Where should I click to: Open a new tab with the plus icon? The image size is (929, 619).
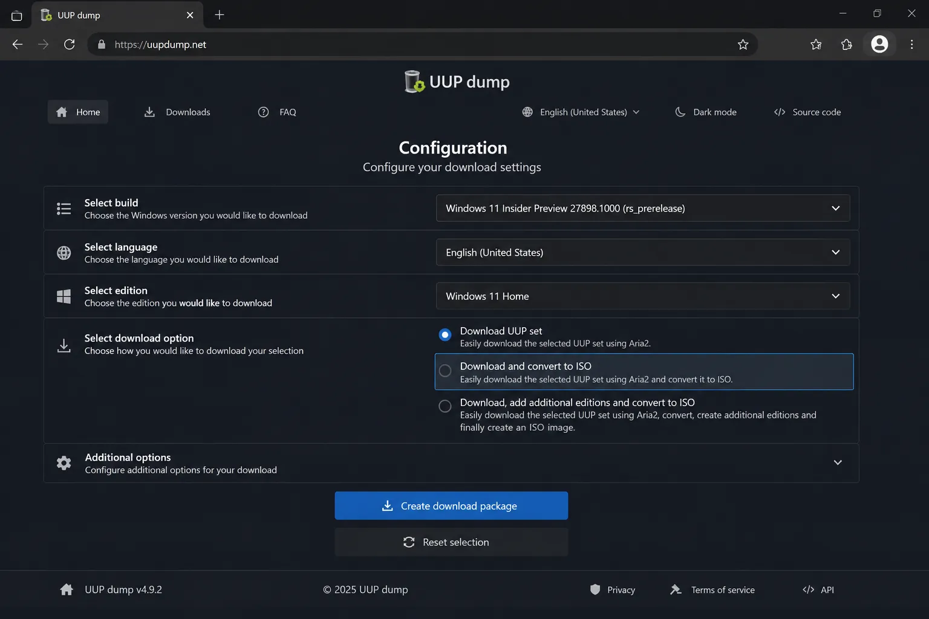220,15
